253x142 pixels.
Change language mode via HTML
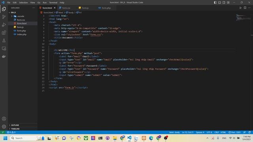click(223, 133)
